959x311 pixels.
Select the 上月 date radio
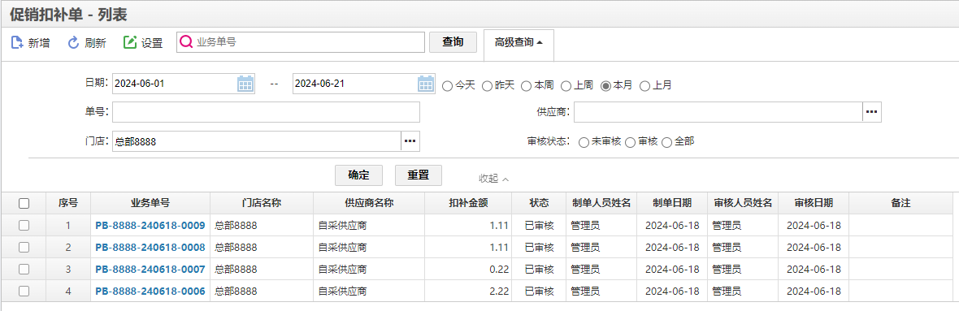coord(644,85)
